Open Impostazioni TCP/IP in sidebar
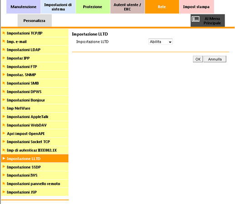The height and width of the screenshot is (204, 235). point(35,33)
